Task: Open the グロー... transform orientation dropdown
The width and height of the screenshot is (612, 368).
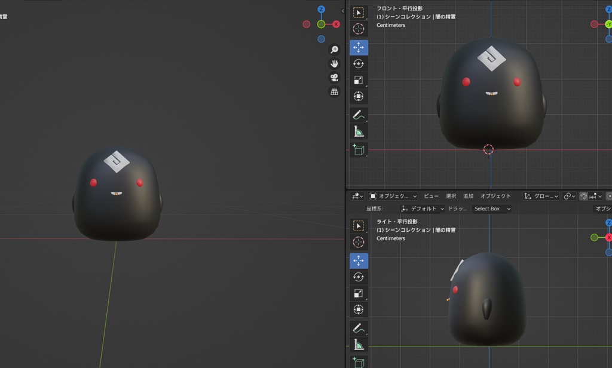Action: 541,197
